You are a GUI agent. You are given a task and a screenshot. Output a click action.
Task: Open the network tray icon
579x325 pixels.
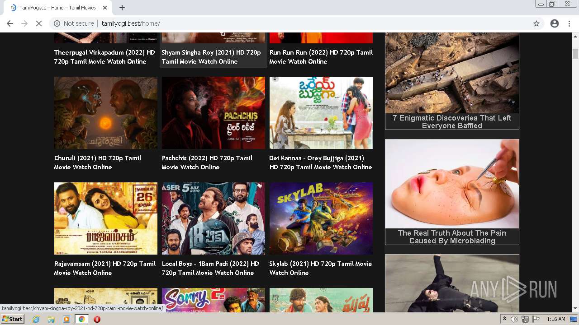click(x=525, y=319)
